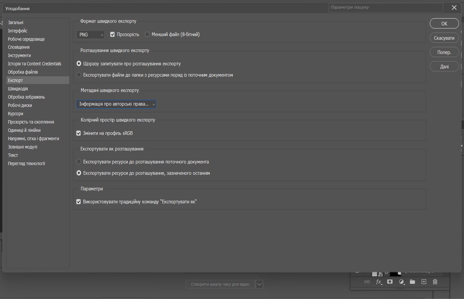Select the Експорт category
Image resolution: width=464 pixels, height=299 pixels.
[x=38, y=80]
